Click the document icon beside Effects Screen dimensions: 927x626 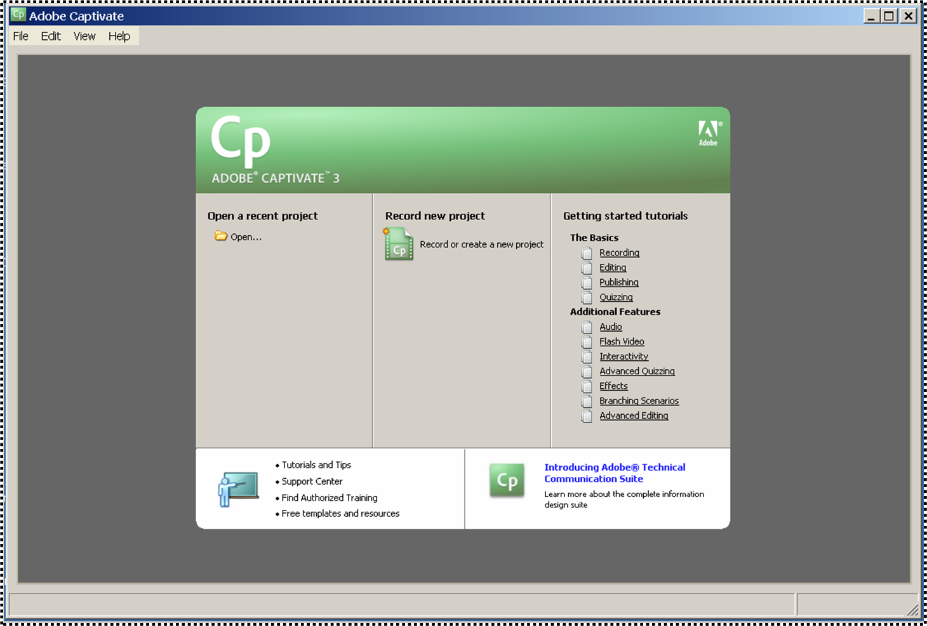pos(587,386)
